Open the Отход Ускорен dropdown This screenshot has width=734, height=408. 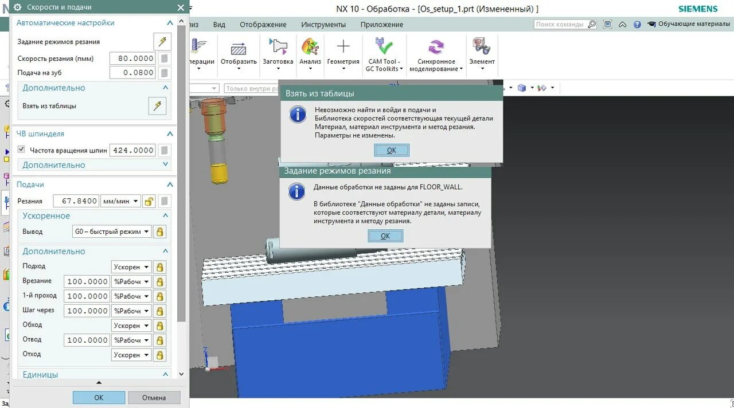click(131, 355)
